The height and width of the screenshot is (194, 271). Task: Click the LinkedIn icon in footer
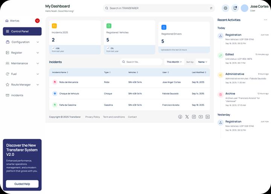207,117
